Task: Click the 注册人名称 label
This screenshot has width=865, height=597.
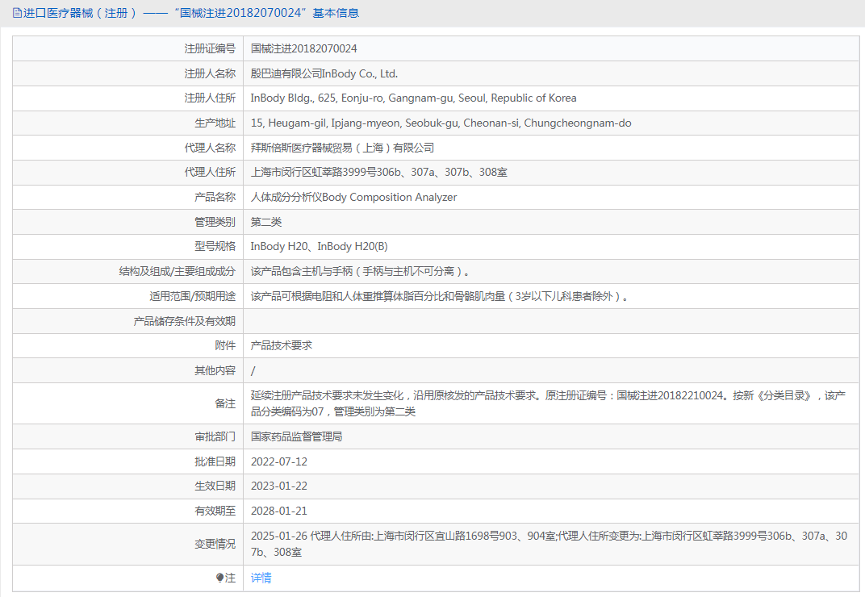Action: [x=210, y=73]
